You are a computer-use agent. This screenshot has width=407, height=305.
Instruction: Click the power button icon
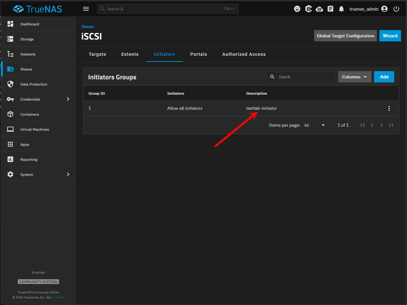coord(396,9)
